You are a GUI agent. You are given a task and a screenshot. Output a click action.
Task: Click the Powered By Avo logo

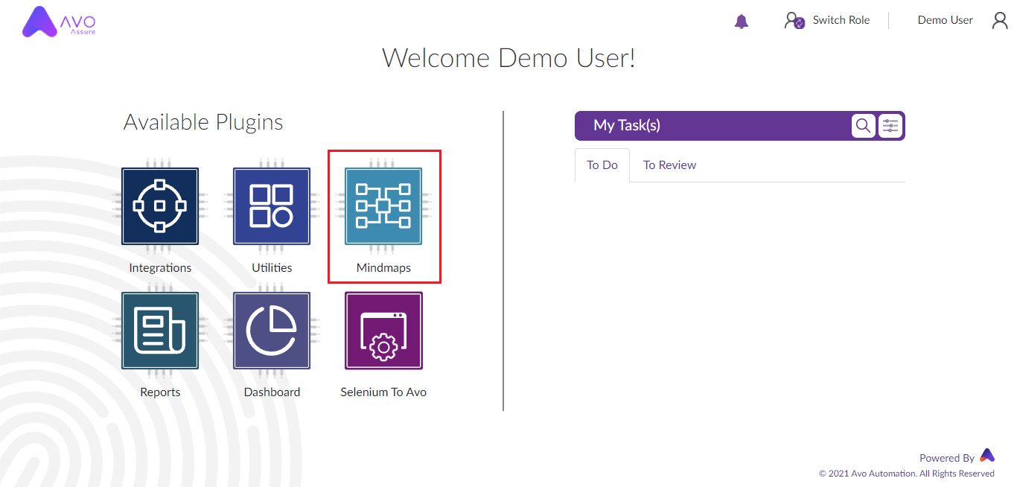[x=987, y=455]
